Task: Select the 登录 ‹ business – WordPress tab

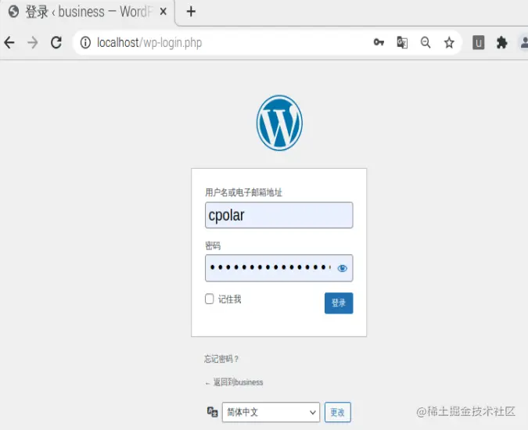Action: [x=88, y=12]
